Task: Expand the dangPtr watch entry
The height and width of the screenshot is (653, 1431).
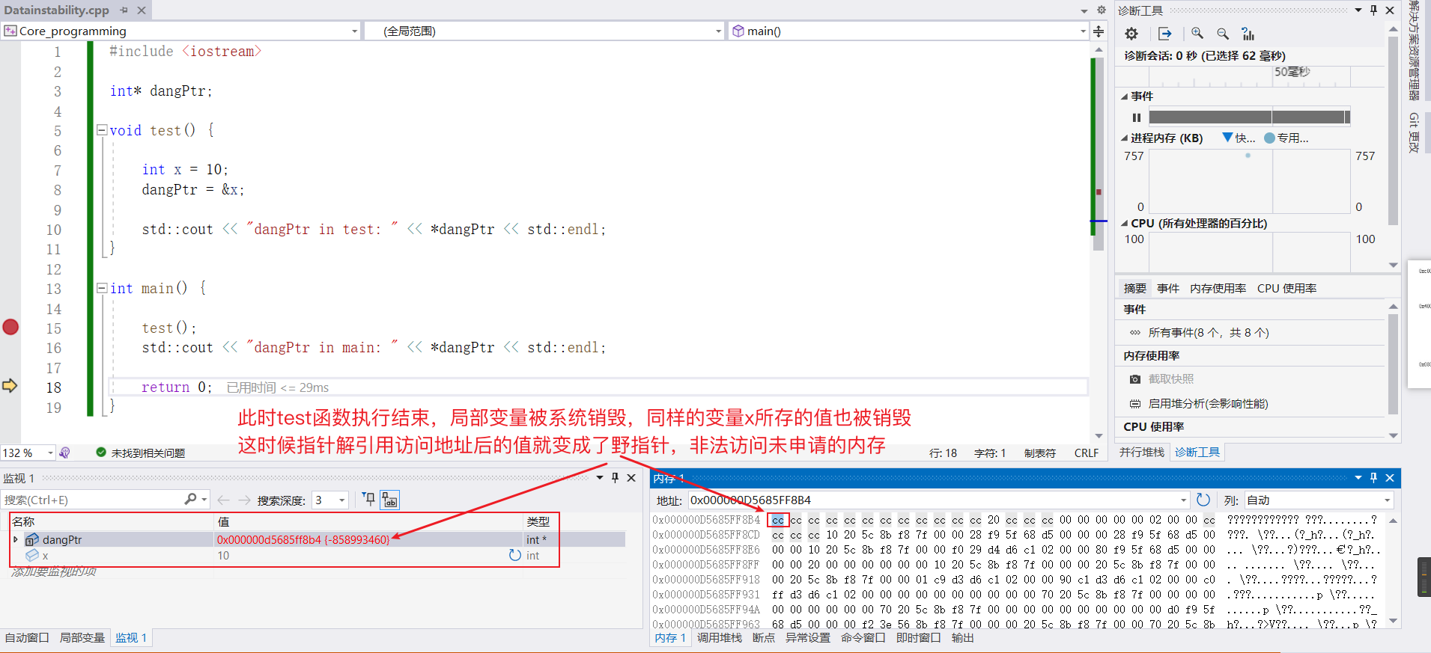Action: (x=16, y=539)
